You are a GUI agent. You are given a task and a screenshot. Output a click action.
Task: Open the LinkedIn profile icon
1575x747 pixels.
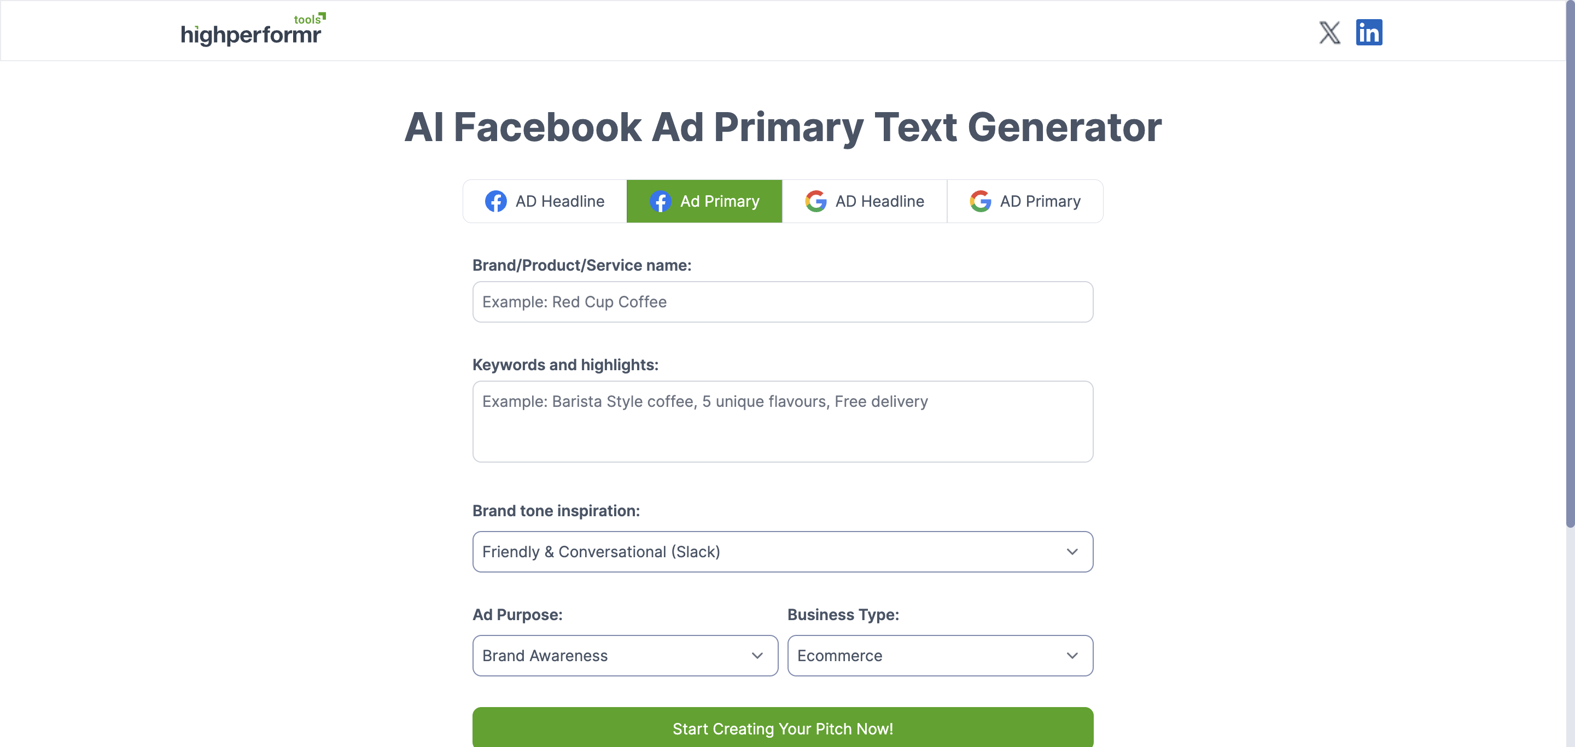point(1369,32)
